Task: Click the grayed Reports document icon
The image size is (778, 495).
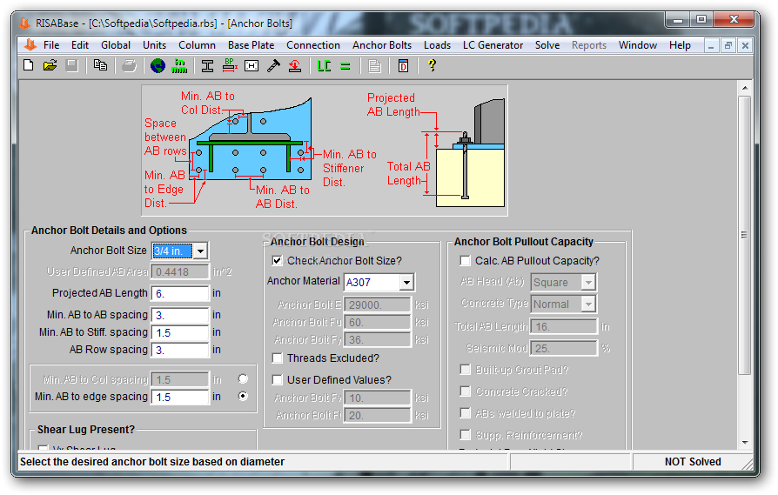Action: click(374, 65)
